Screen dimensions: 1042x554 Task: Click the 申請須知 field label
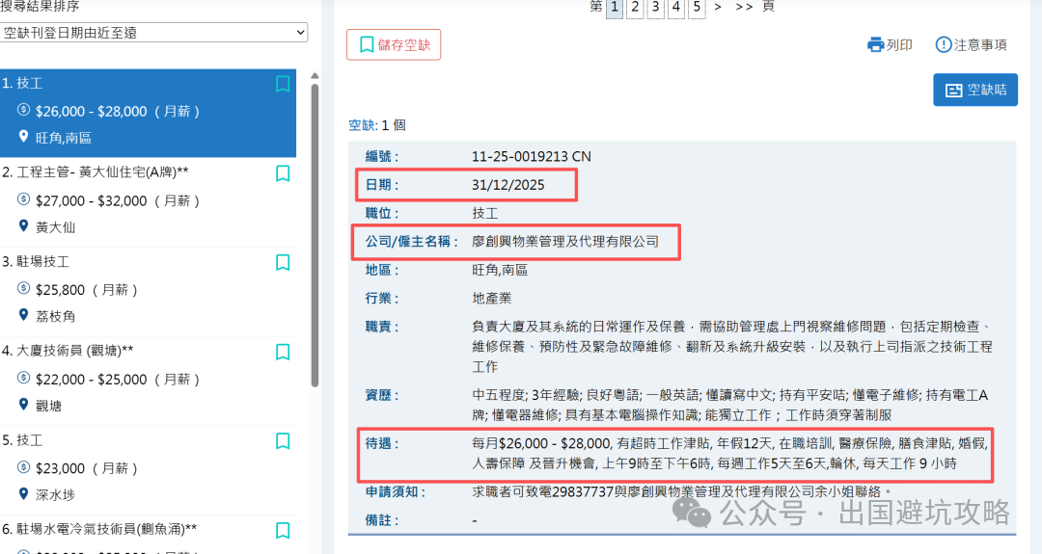(395, 491)
